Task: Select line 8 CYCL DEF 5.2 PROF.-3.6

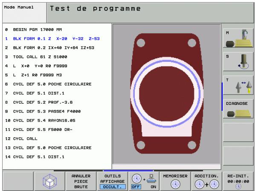Action: pos(39,102)
